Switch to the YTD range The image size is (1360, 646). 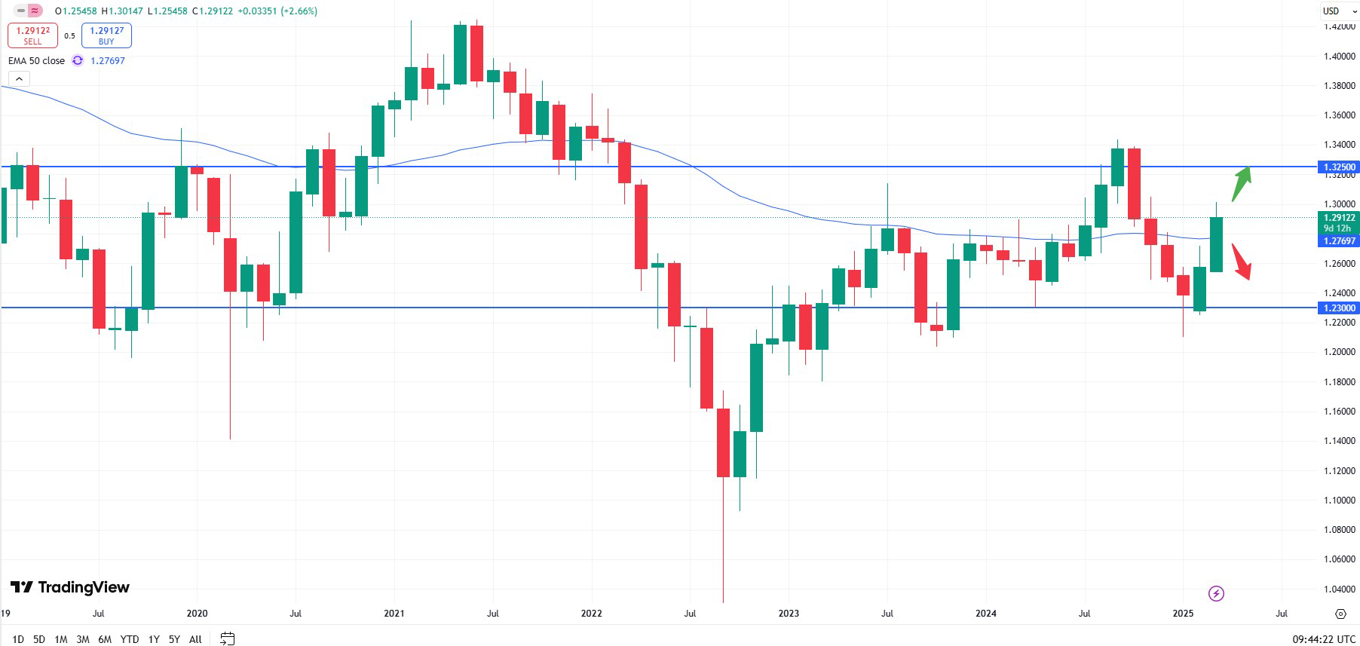pos(130,639)
